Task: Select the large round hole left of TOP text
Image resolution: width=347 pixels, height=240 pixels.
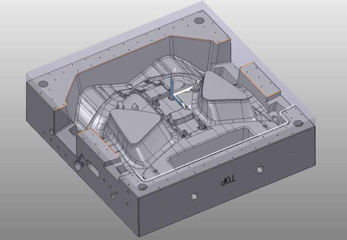Action: [x=194, y=196]
